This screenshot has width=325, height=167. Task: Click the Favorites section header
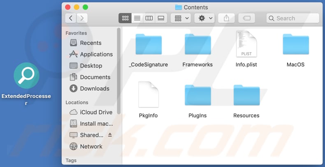tap(76, 33)
